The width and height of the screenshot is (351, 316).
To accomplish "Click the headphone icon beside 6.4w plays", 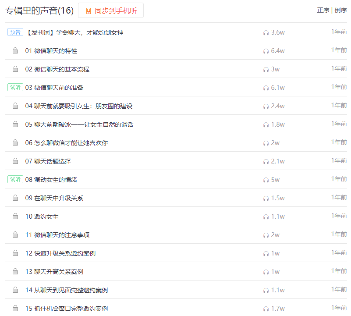I will click(266, 51).
